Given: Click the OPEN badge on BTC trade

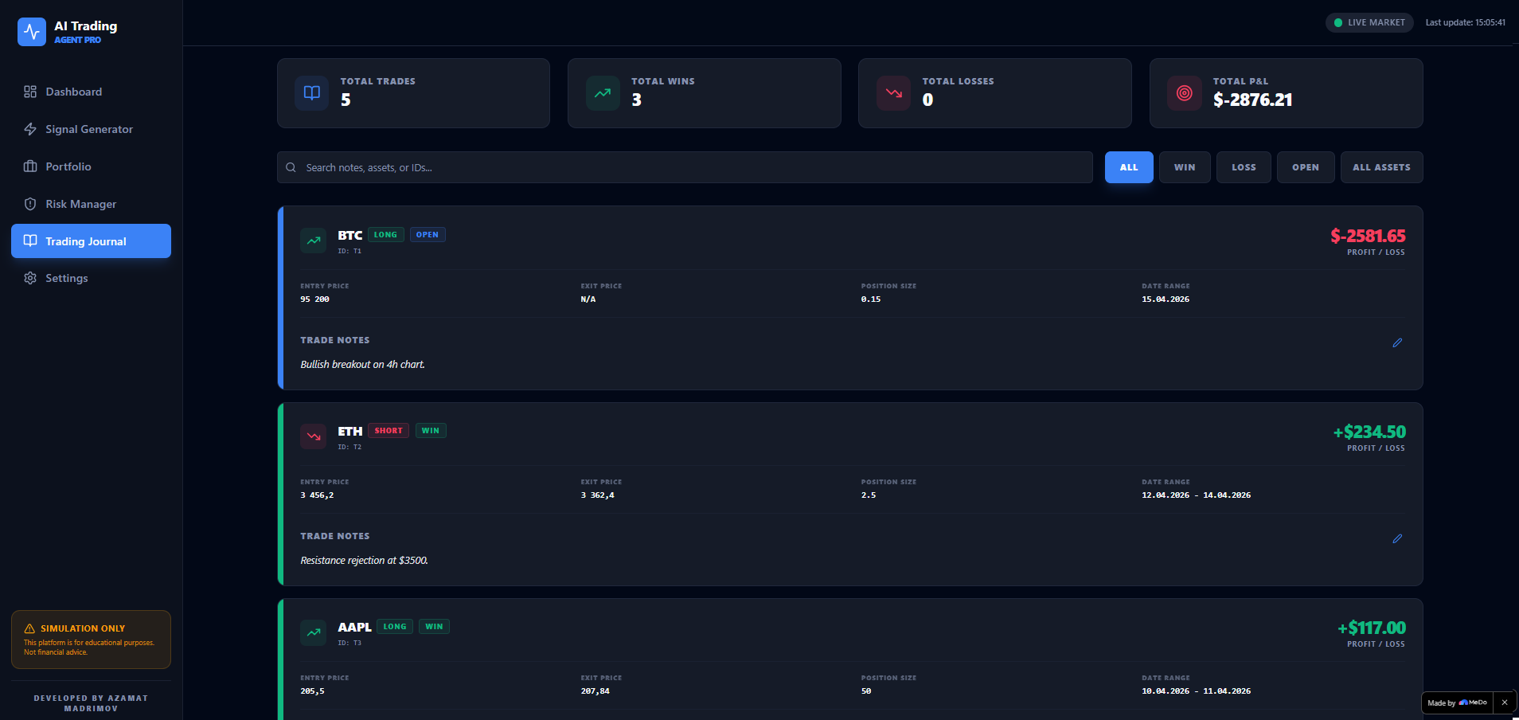Looking at the screenshot, I should click(x=428, y=235).
